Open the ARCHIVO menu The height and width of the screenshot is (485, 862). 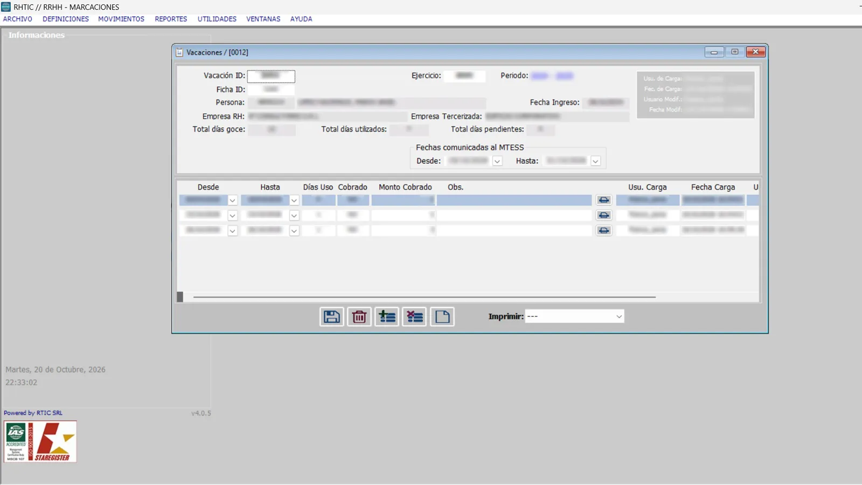(18, 19)
